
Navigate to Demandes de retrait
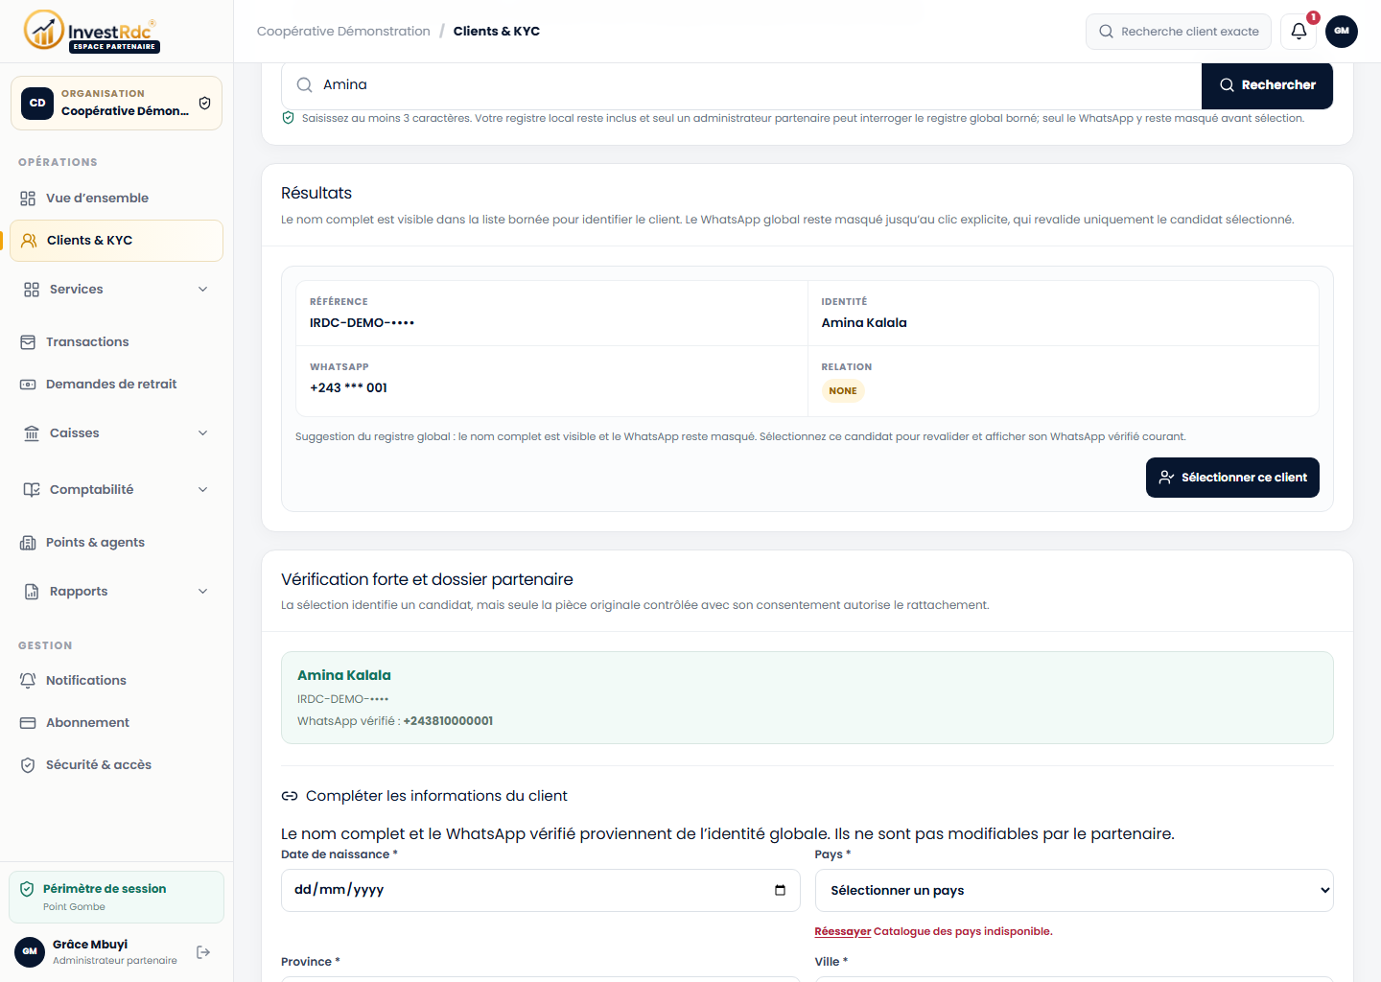pos(116,385)
